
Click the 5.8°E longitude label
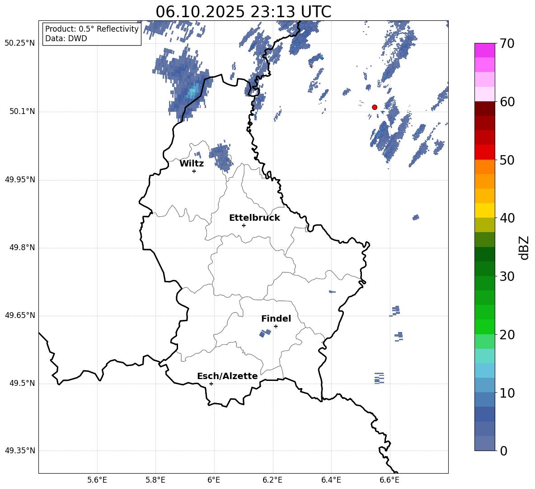tap(155, 480)
